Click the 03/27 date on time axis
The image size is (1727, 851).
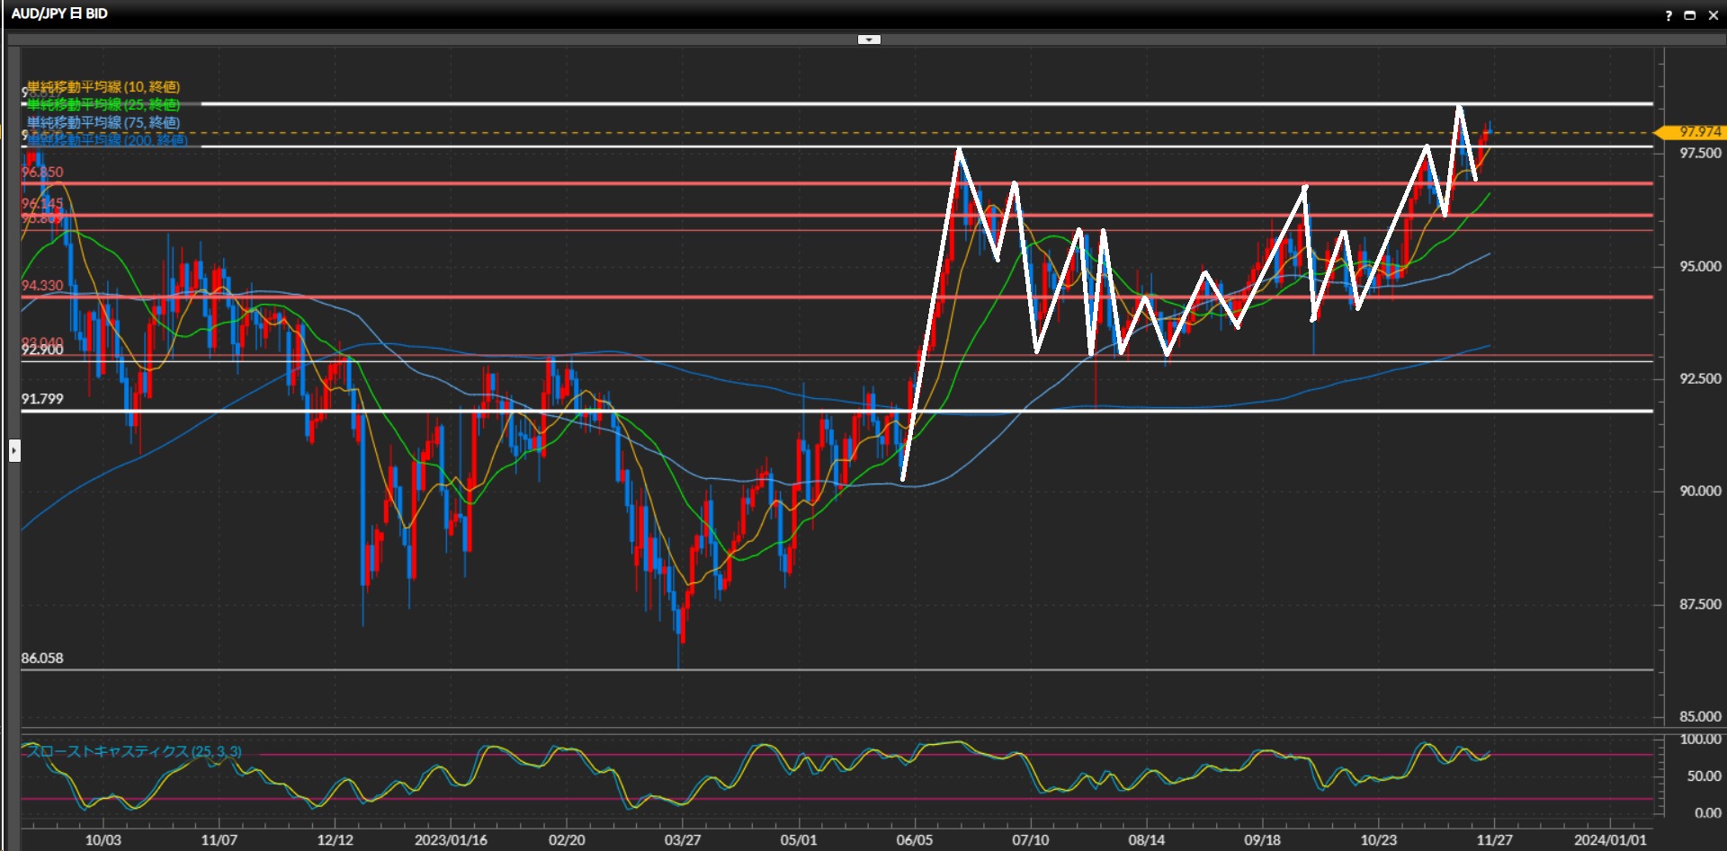point(682,839)
